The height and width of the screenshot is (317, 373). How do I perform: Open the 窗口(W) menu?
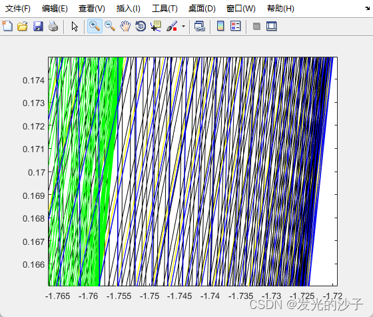click(240, 9)
